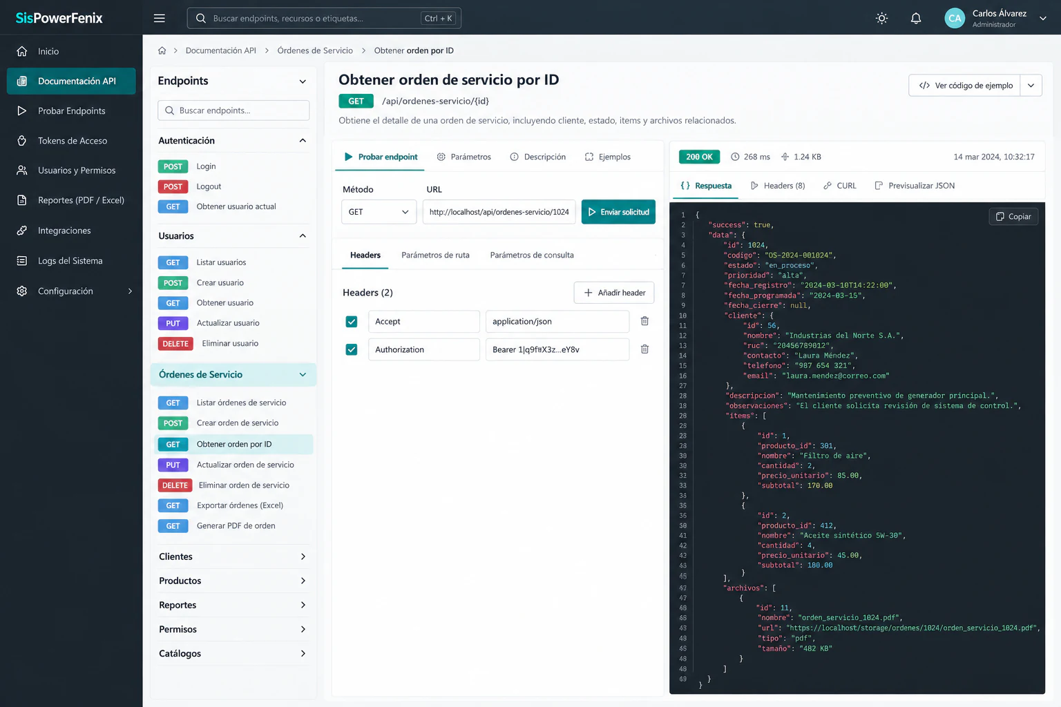This screenshot has height=707, width=1061.
Task: Open the Método GET dropdown
Action: [x=379, y=212]
